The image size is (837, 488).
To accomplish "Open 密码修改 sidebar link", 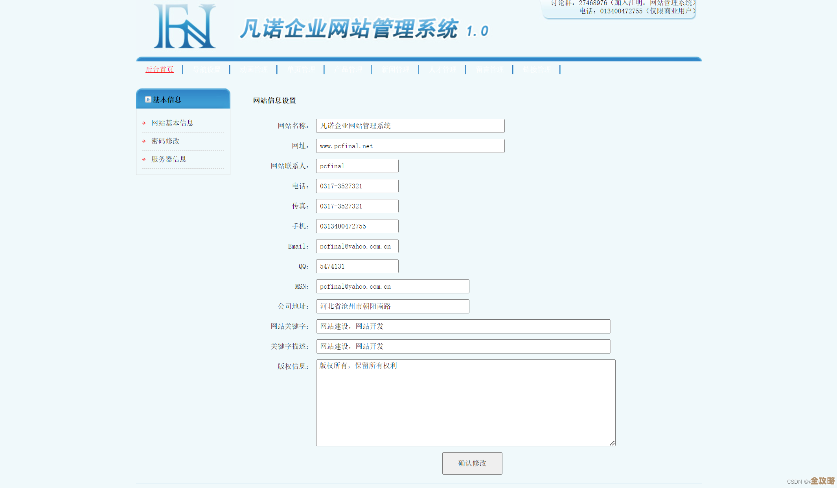I will (x=165, y=141).
